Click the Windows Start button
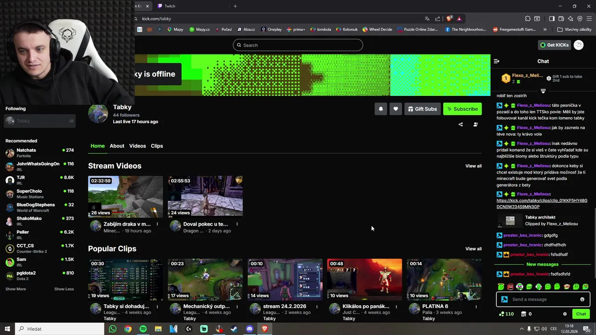Viewport: 596px width, 335px height. [x=7, y=329]
